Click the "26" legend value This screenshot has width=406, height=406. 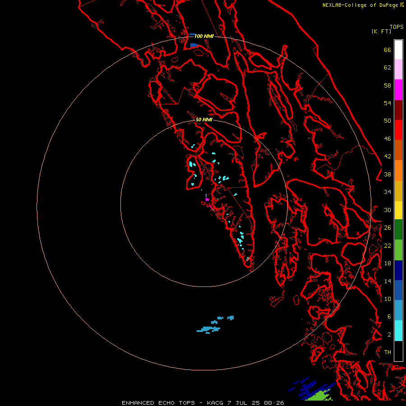(388, 228)
